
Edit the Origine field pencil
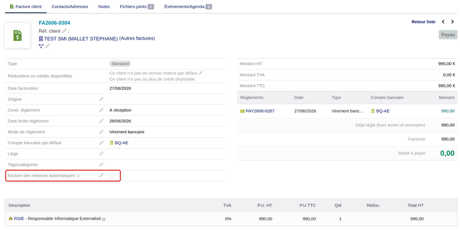(101, 99)
